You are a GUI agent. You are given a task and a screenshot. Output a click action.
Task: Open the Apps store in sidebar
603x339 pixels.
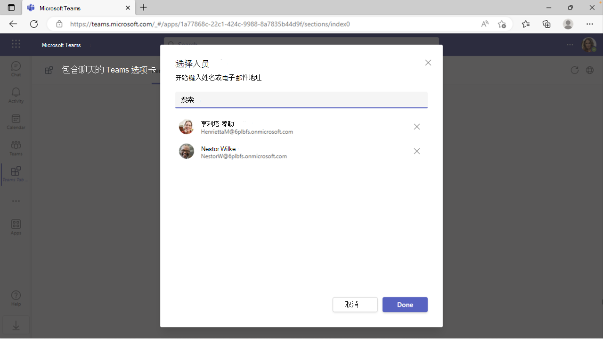pos(16,227)
